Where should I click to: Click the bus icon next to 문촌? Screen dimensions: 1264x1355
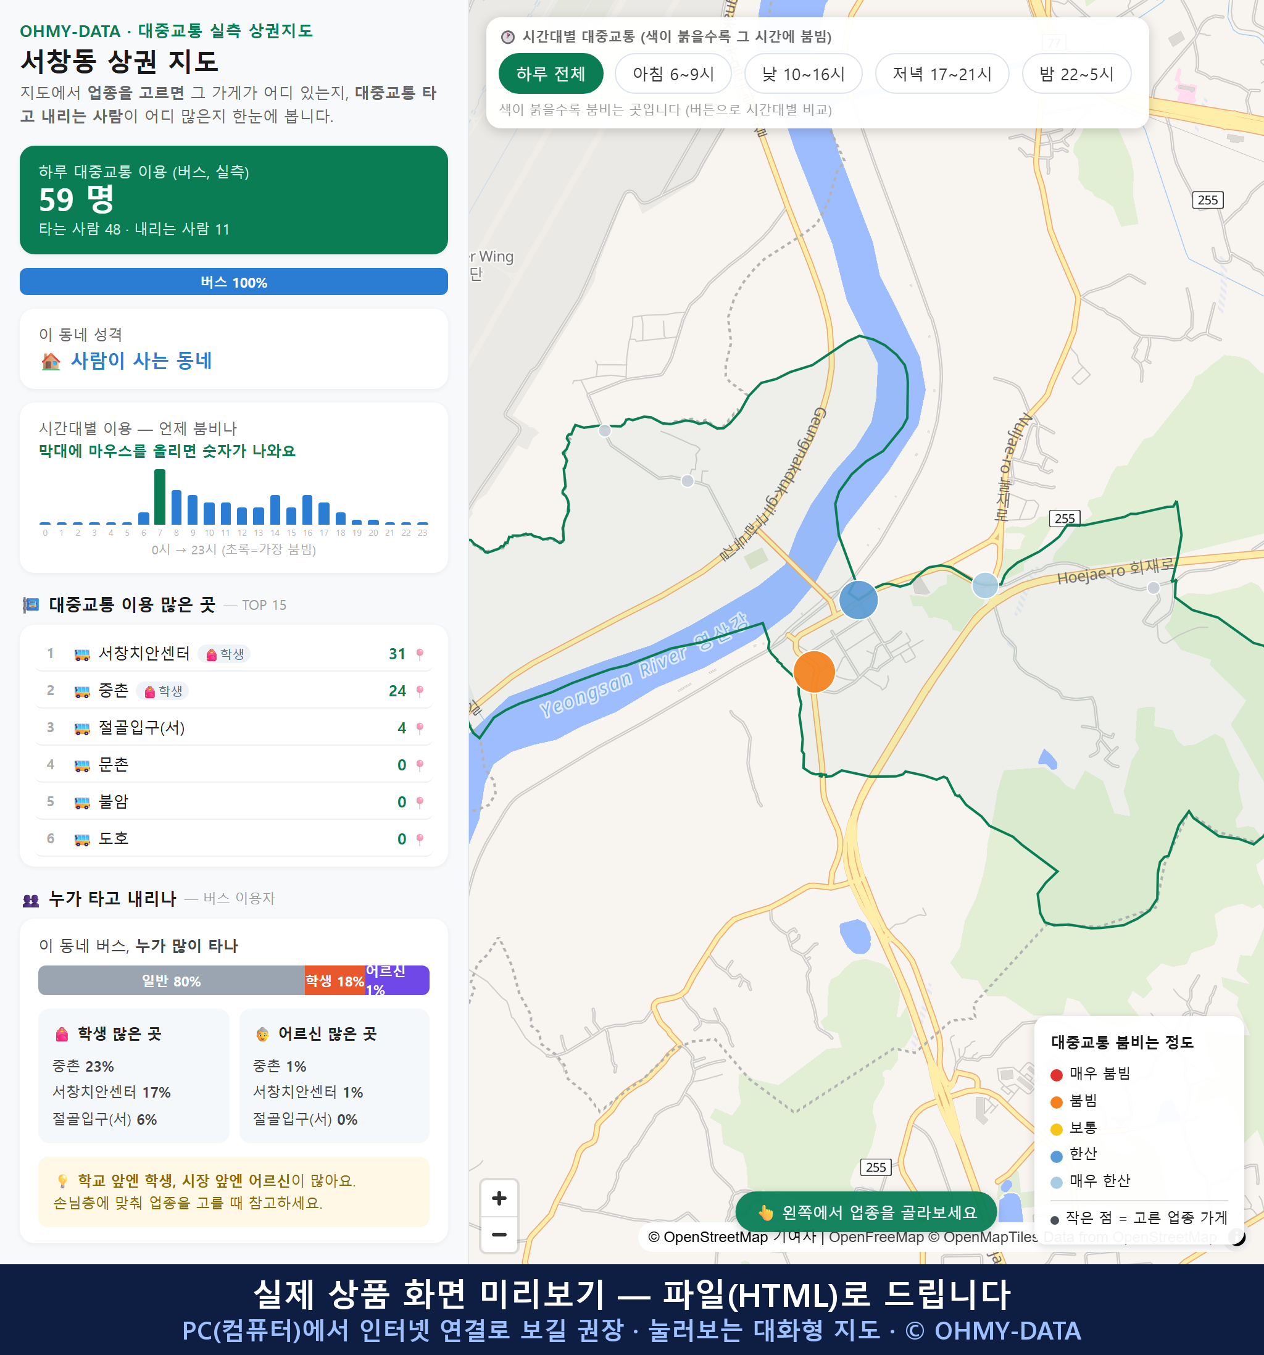coord(81,765)
